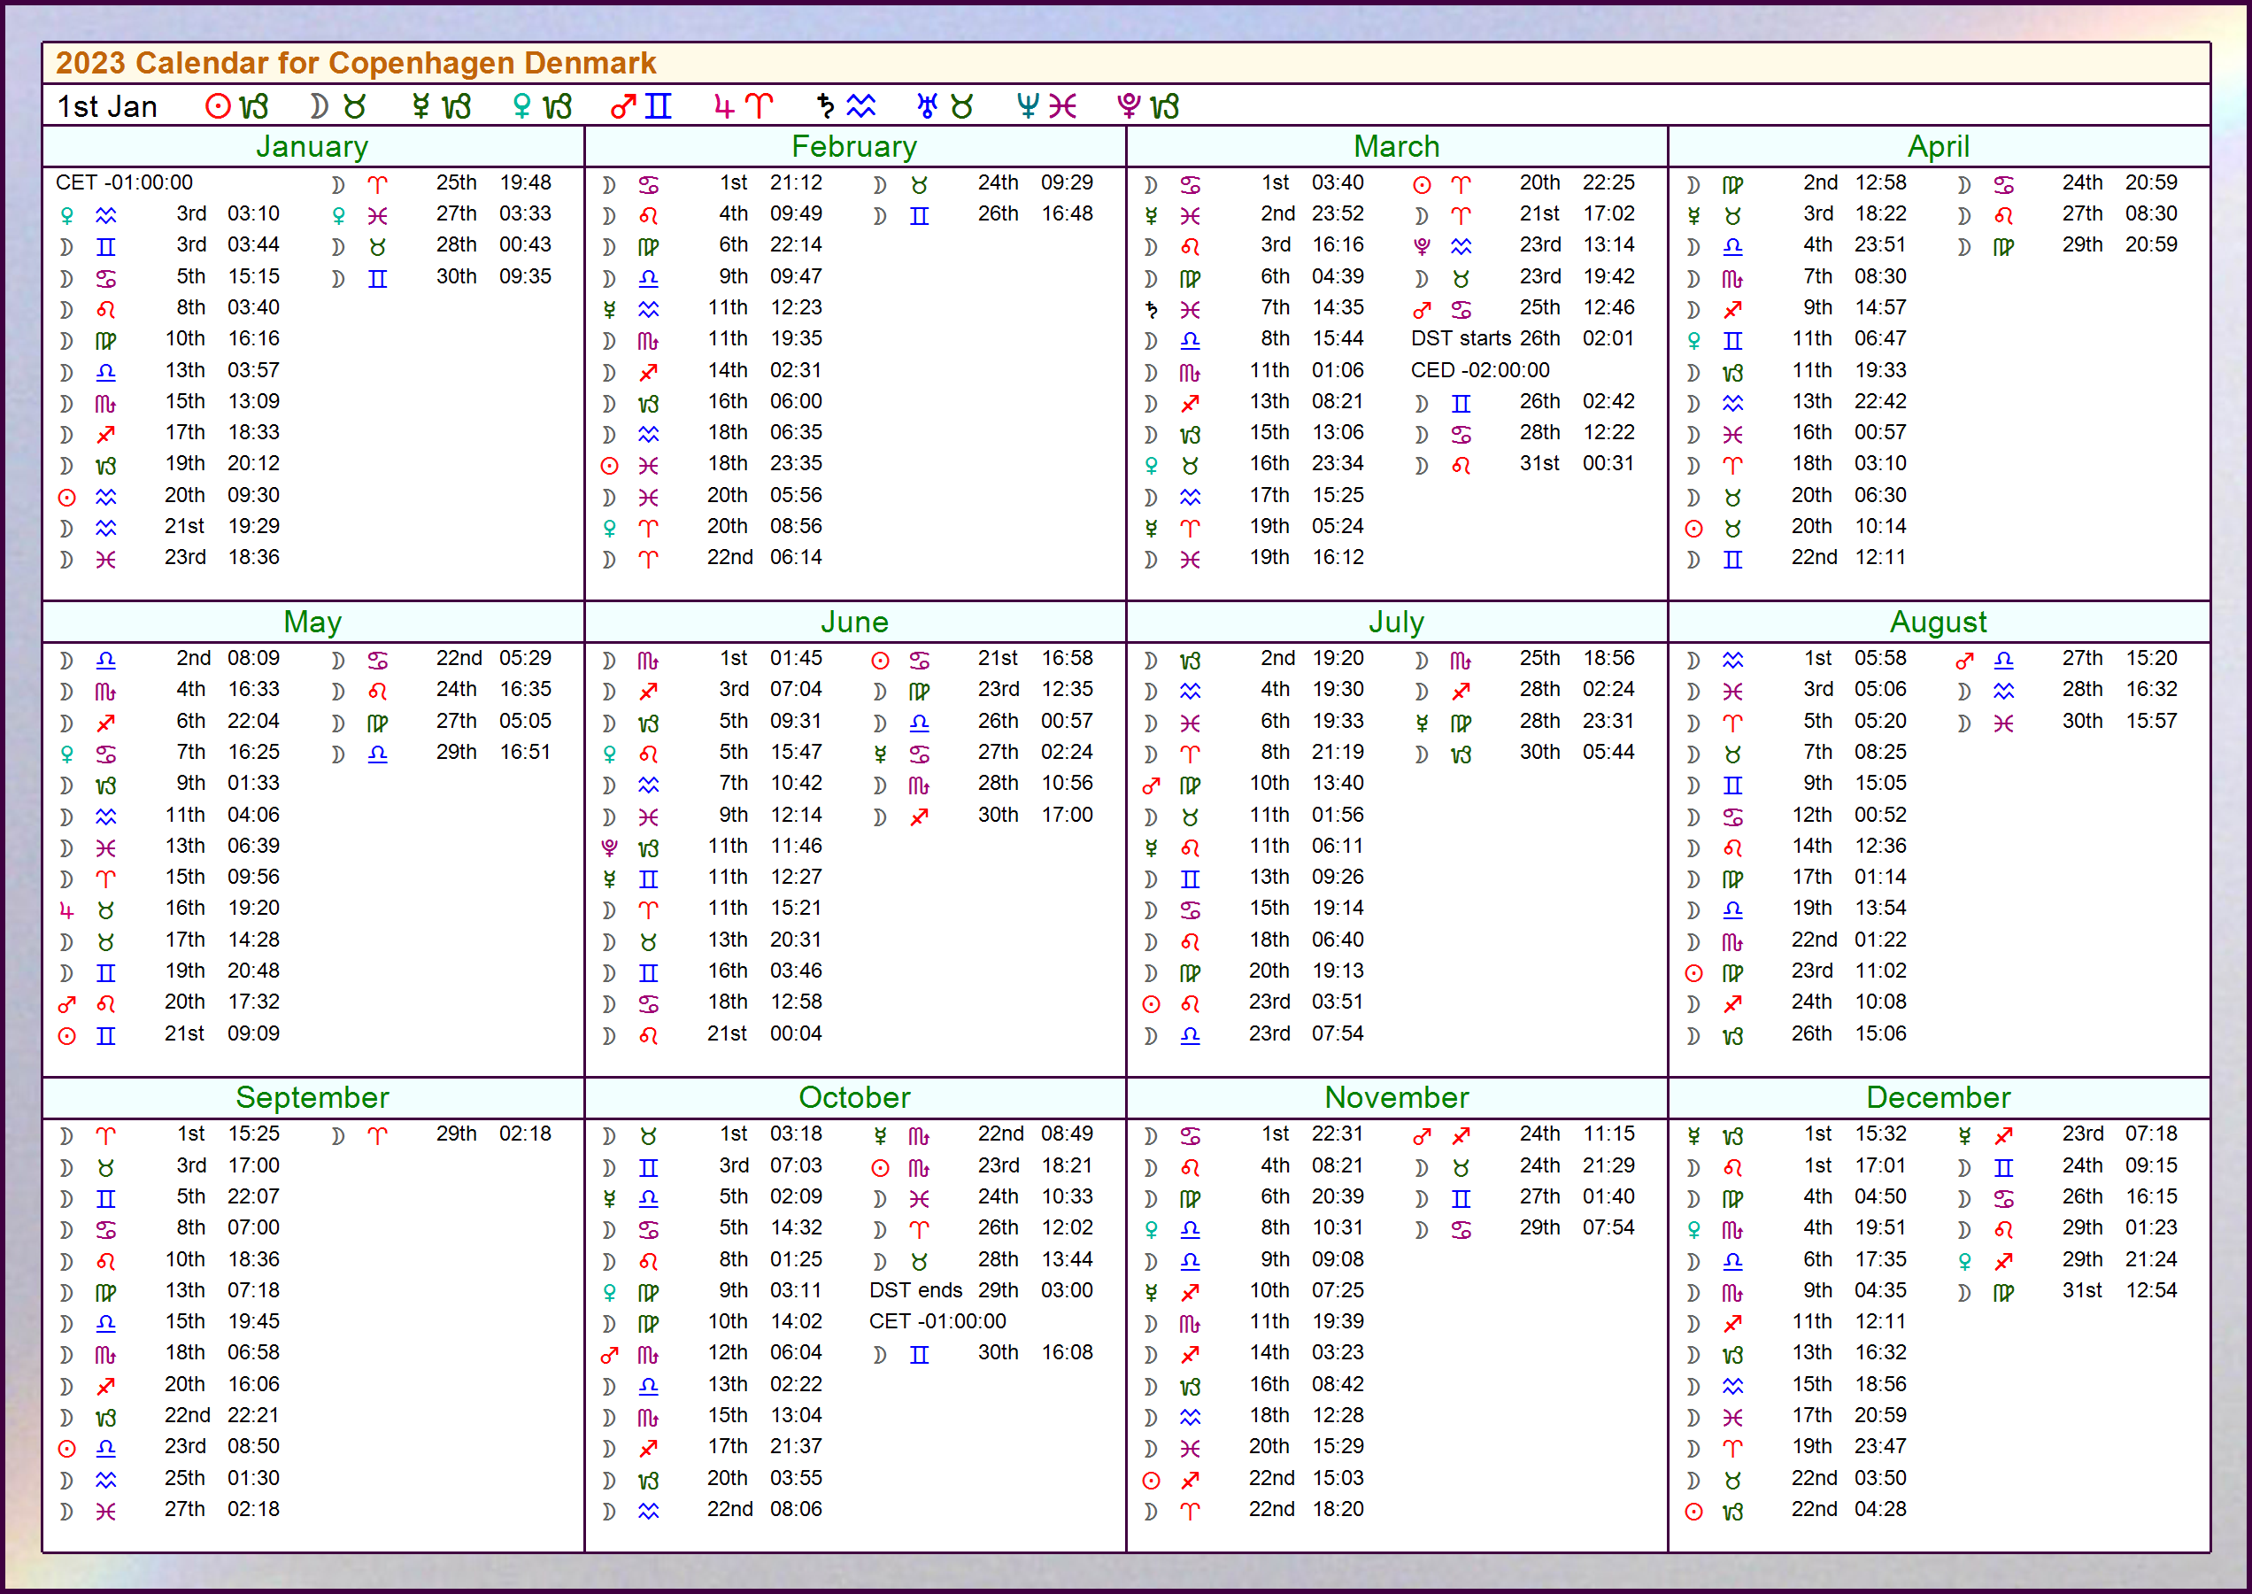
Task: Click the time 16:08 in October
Action: point(1067,1352)
